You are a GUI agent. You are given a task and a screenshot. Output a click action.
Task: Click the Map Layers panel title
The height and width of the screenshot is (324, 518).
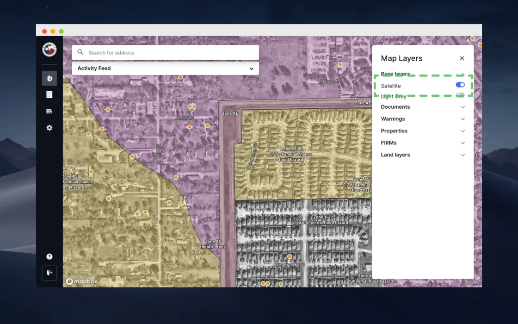pos(401,58)
